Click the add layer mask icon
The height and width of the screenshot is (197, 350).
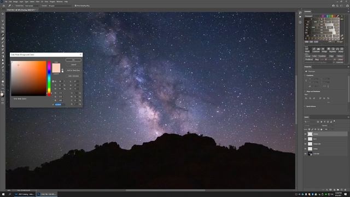[330, 190]
